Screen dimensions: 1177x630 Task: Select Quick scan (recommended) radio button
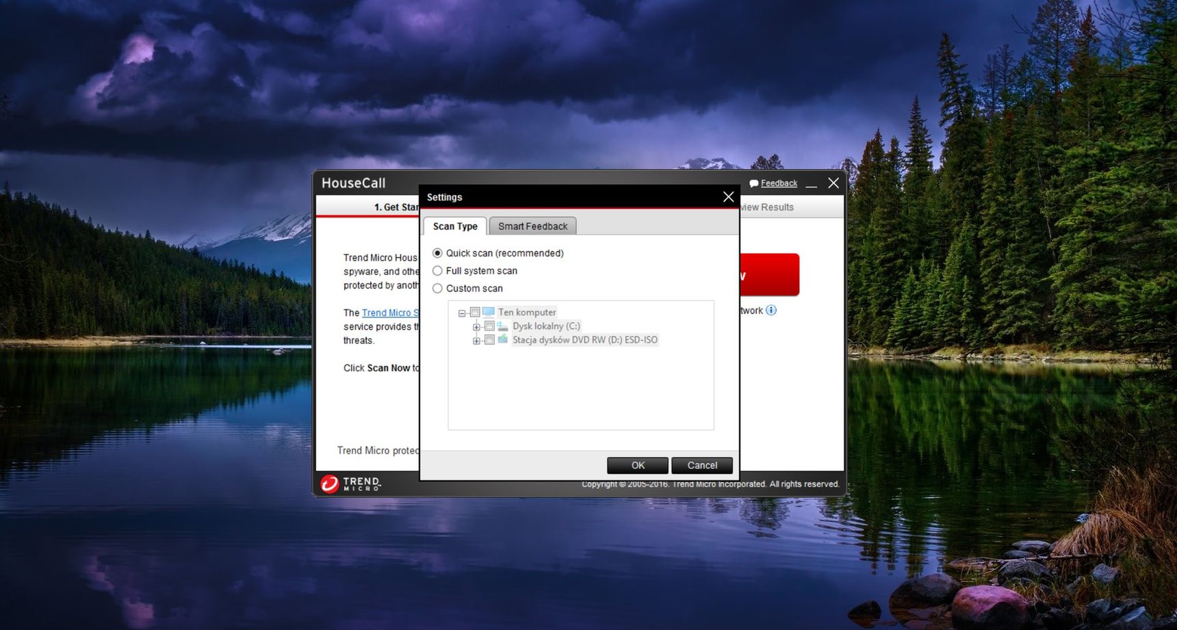[437, 253]
